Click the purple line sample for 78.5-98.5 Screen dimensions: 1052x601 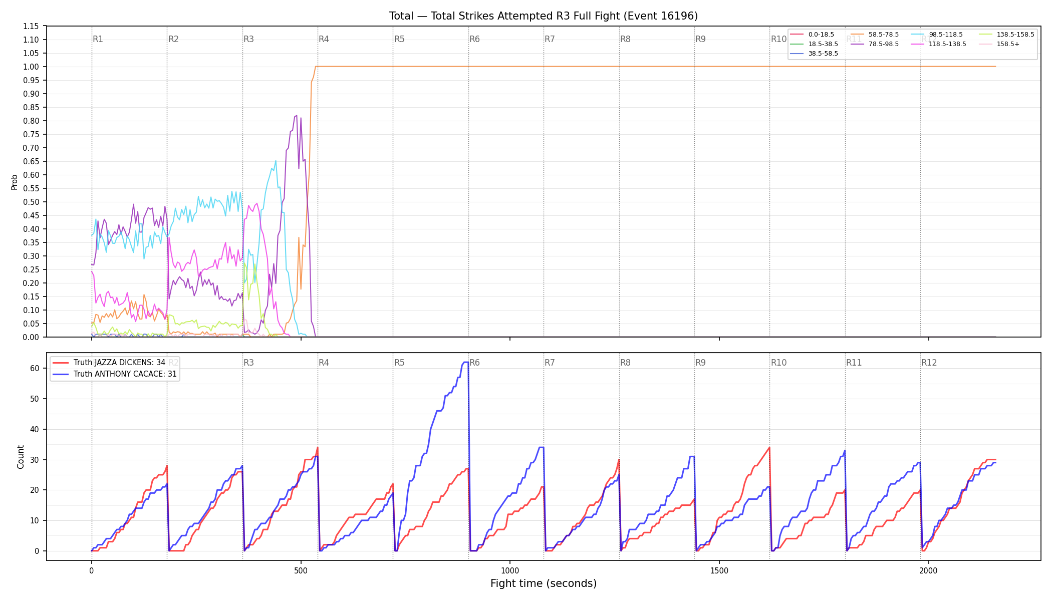pyautogui.click(x=857, y=44)
